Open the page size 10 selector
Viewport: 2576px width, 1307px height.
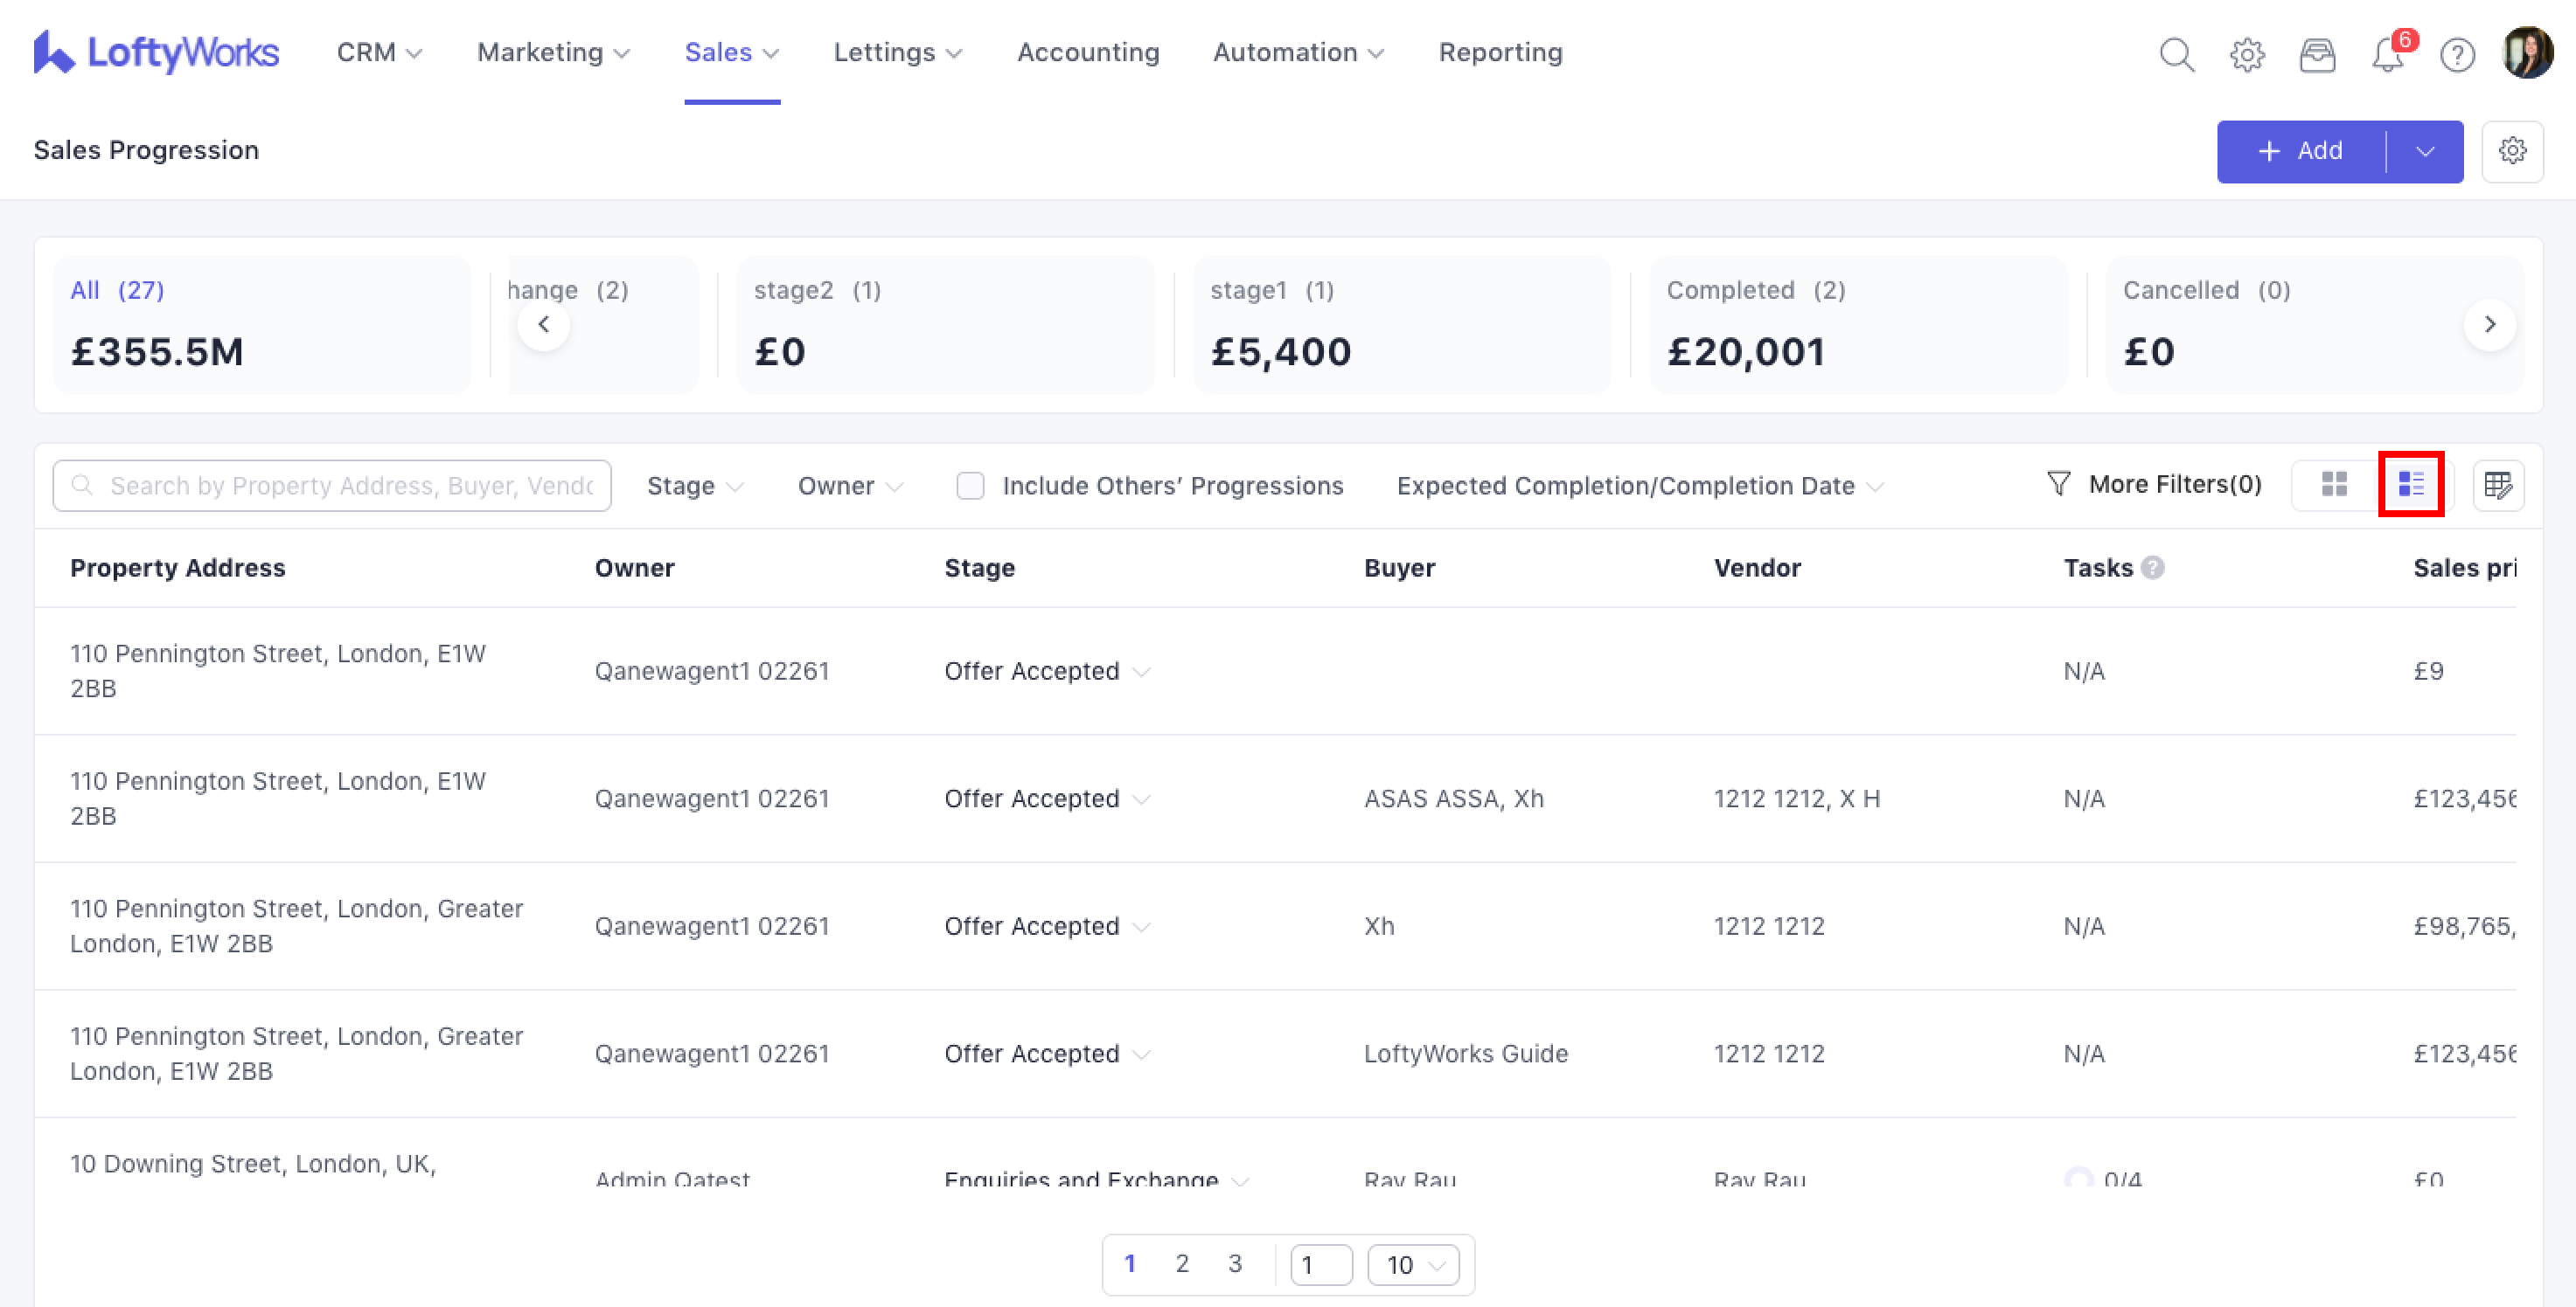1413,1264
